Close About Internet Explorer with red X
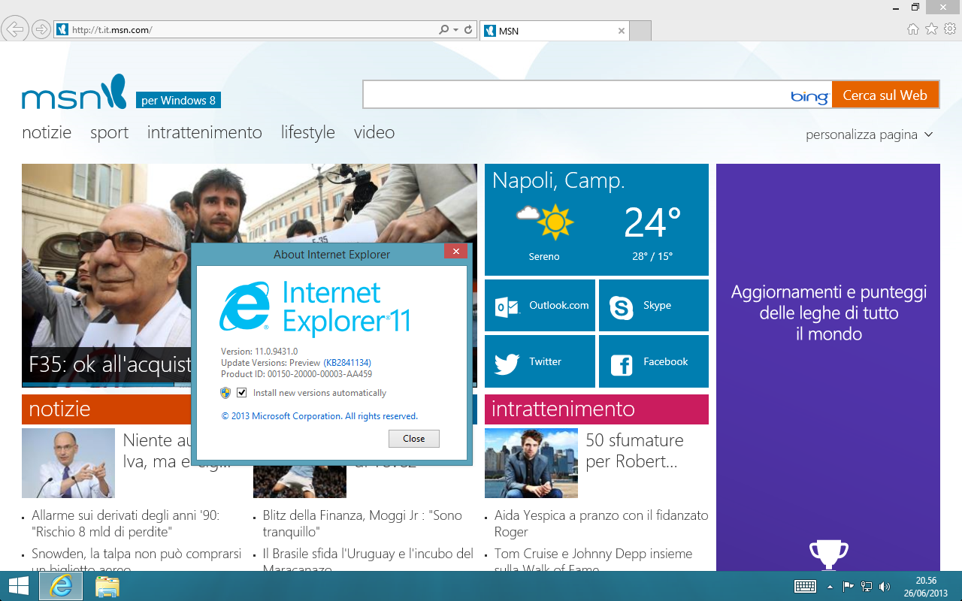 pos(455,251)
